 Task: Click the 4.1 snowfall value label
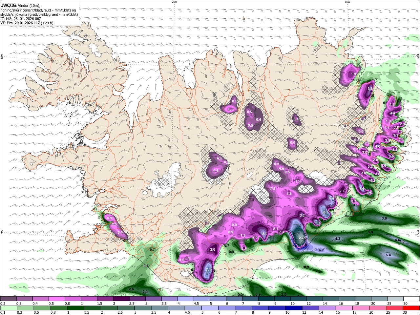(x=264, y=234)
